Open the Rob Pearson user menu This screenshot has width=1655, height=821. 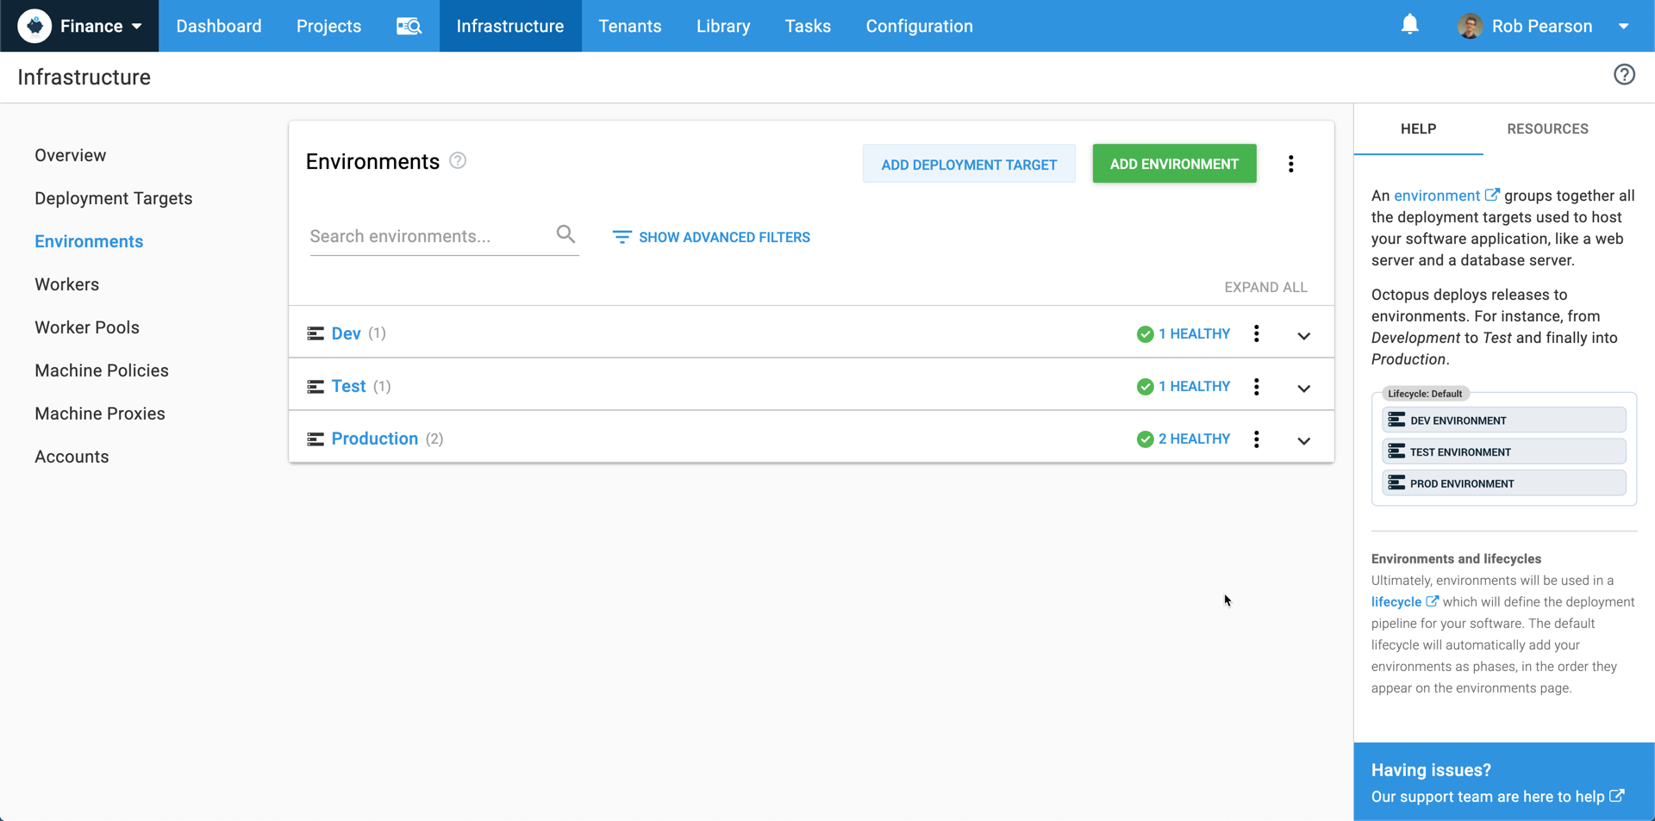point(1542,26)
